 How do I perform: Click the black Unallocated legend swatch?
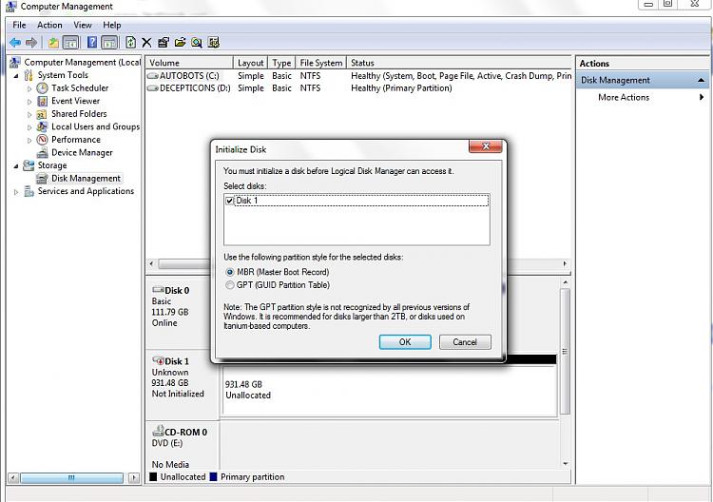pos(153,477)
